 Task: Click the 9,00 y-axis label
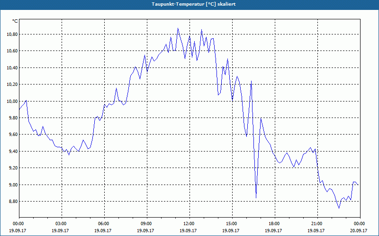coord(13,185)
